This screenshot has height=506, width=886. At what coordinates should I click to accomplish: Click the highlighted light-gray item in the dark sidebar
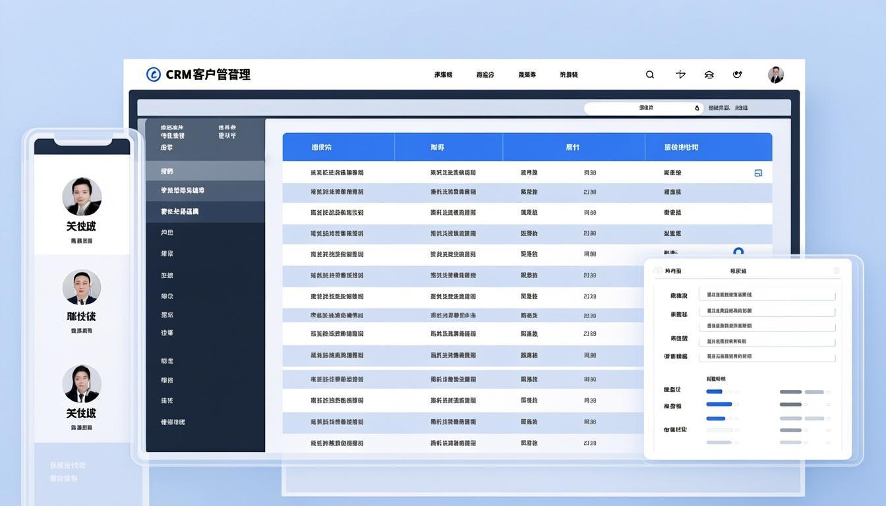(x=205, y=171)
